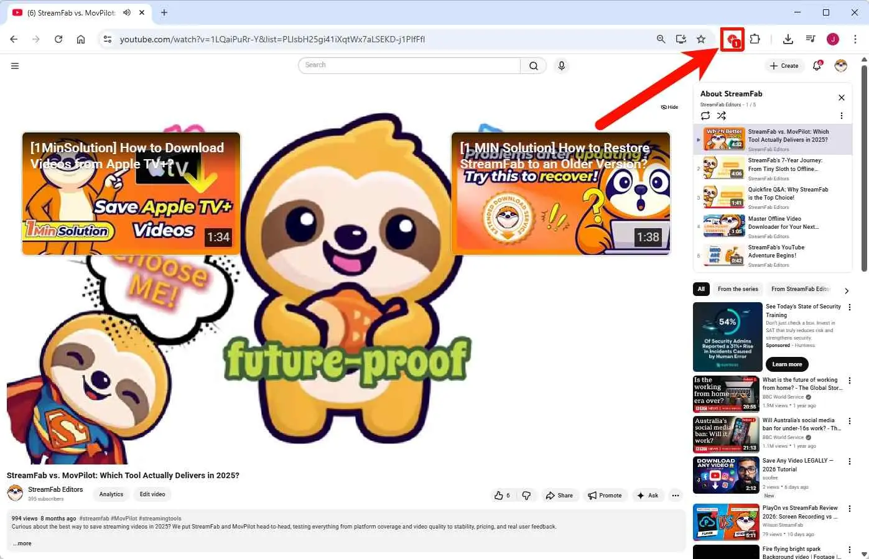
Task: Share the video
Action: point(559,496)
